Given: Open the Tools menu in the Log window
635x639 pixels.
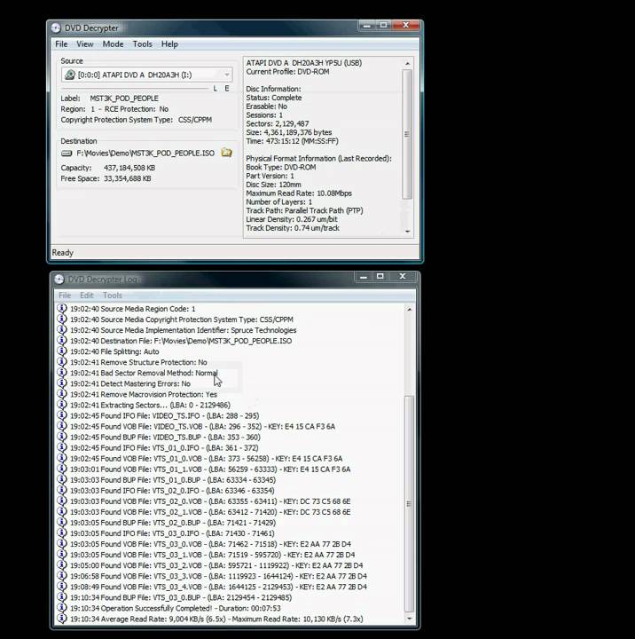Looking at the screenshot, I should pos(112,295).
